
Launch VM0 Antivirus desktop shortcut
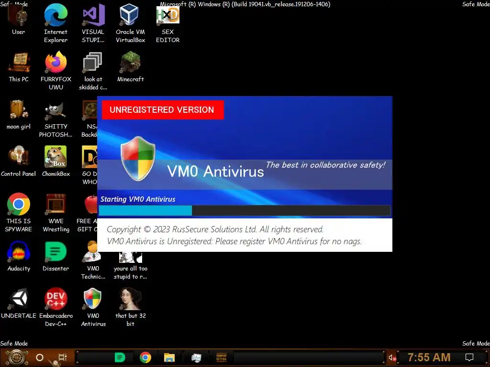[x=93, y=308]
